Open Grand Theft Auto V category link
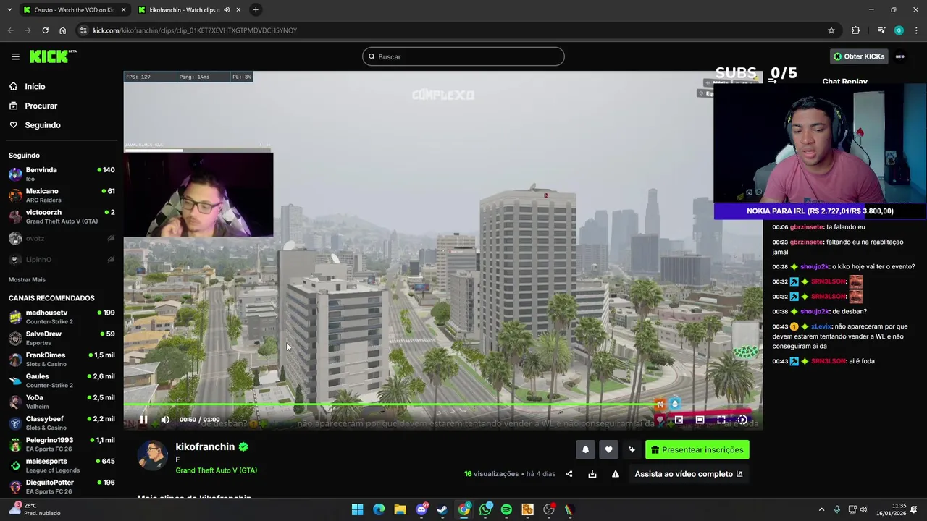This screenshot has width=927, height=521. (x=216, y=470)
